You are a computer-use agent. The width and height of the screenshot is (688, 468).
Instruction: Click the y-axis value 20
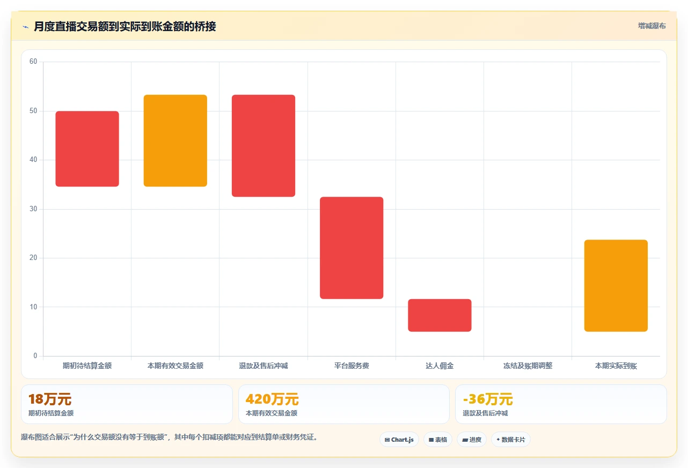(x=33, y=258)
